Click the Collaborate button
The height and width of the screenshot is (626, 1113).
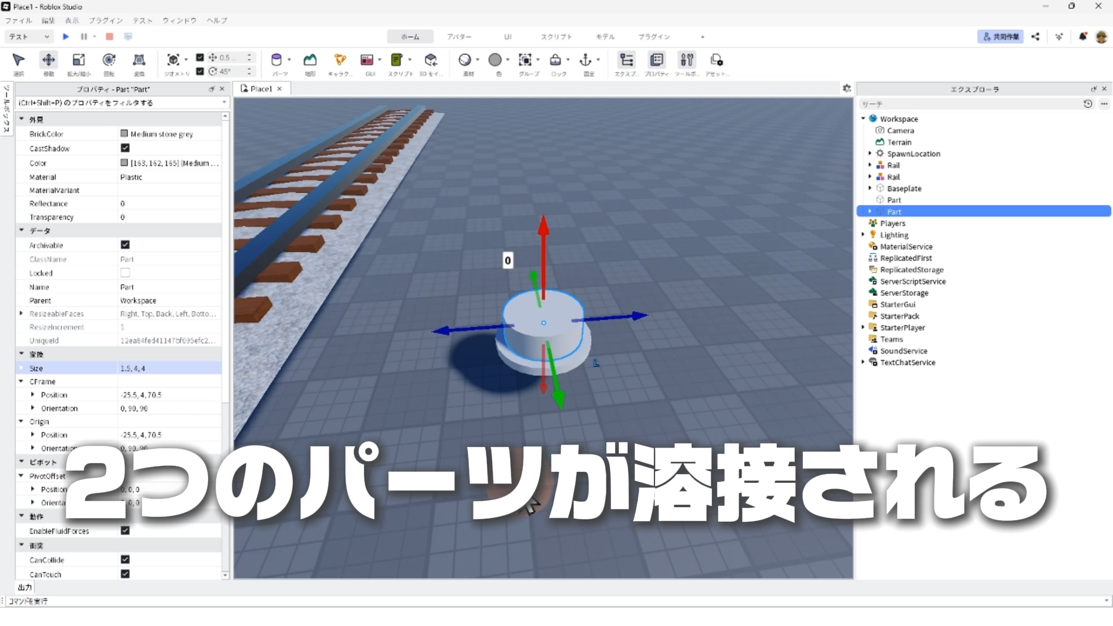click(1001, 37)
